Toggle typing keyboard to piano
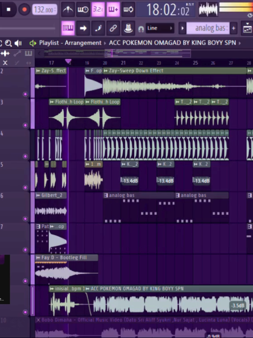This screenshot has width=253, height=338. tap(68, 28)
